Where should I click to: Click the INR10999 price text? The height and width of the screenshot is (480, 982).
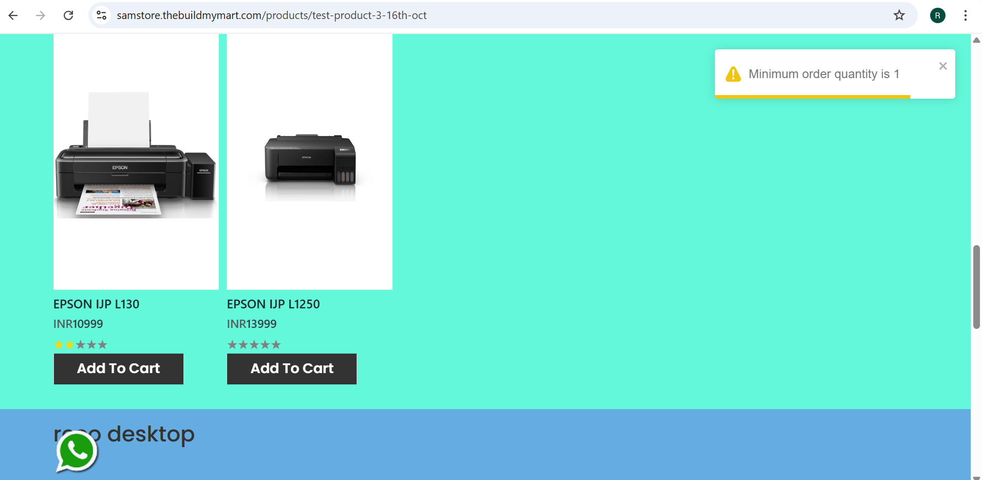click(x=78, y=324)
